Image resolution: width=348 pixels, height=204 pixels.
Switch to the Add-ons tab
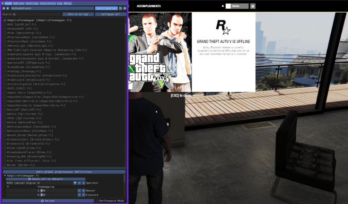(x=19, y=3)
